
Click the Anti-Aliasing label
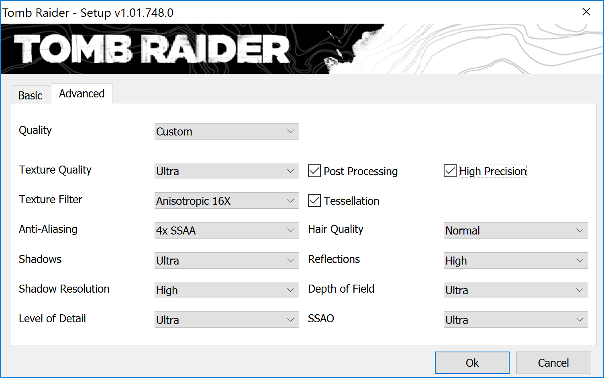coord(48,229)
